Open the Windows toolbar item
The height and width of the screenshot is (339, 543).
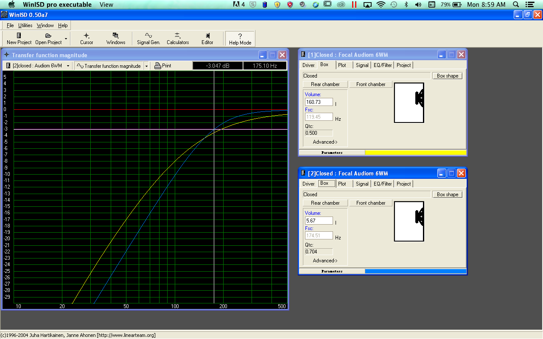click(116, 39)
